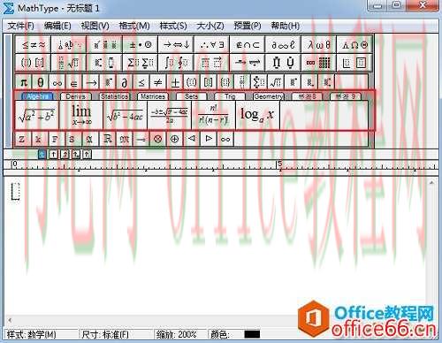
Task: Select the Algebra tab
Action: click(x=37, y=96)
